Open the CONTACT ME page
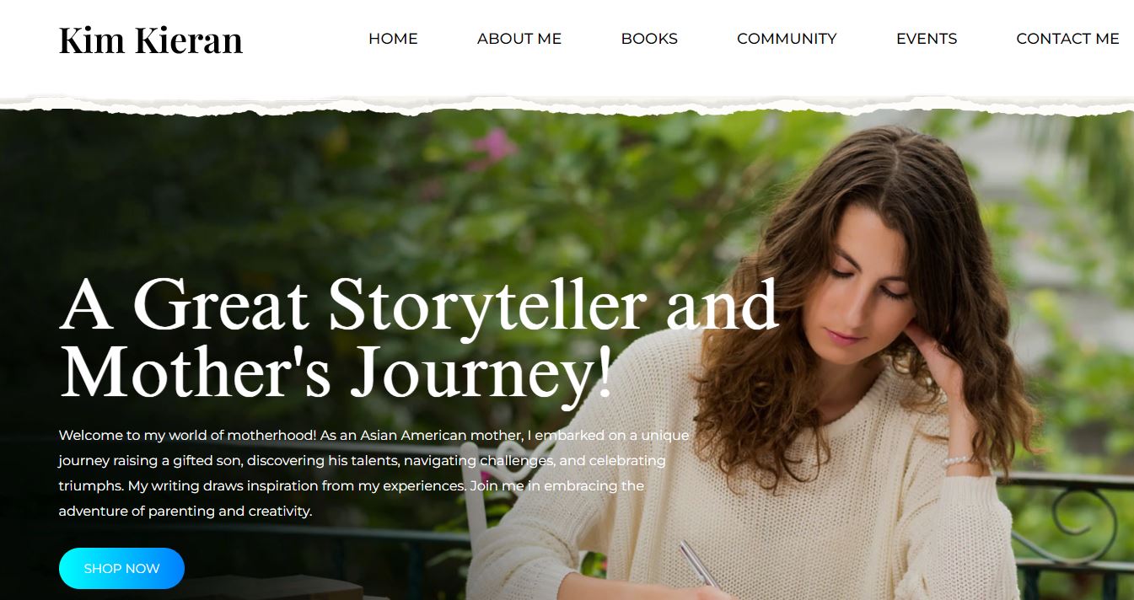The image size is (1134, 600). click(1067, 39)
